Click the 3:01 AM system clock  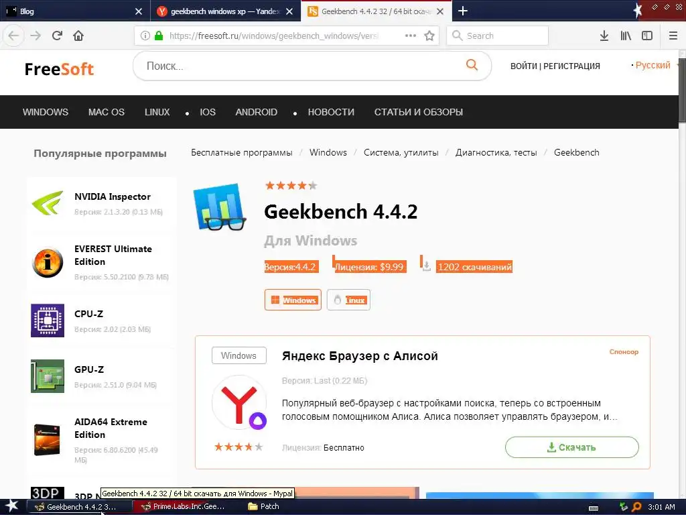[x=661, y=507]
